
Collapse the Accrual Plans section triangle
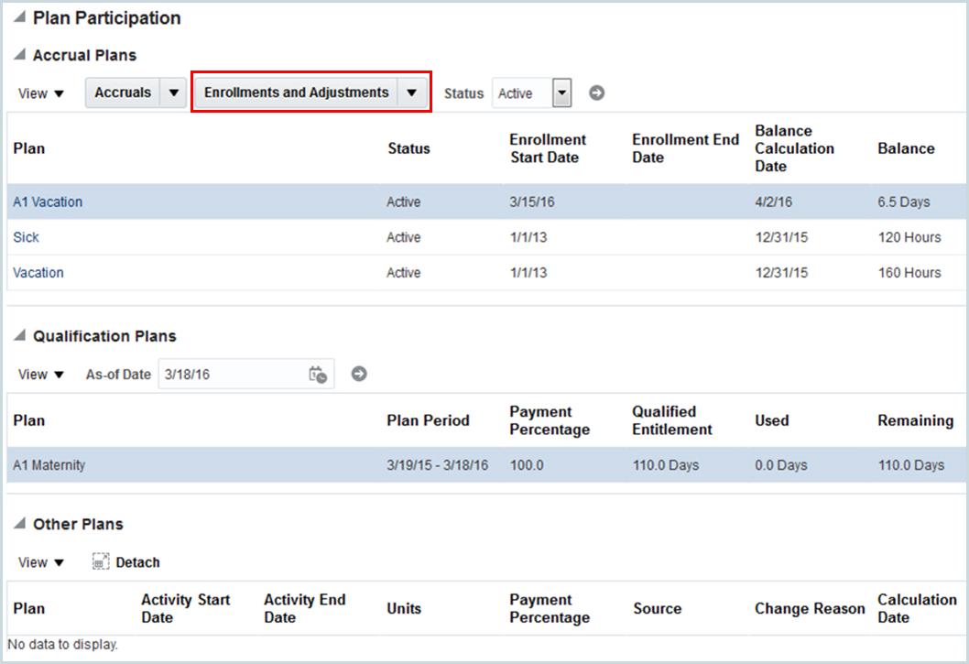[18, 54]
